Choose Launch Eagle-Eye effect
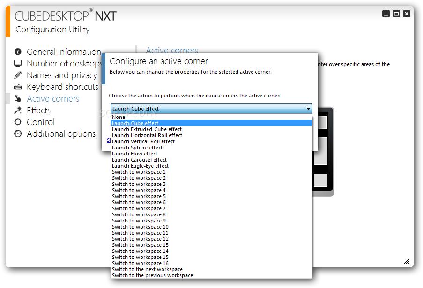423x288 pixels. click(212, 166)
